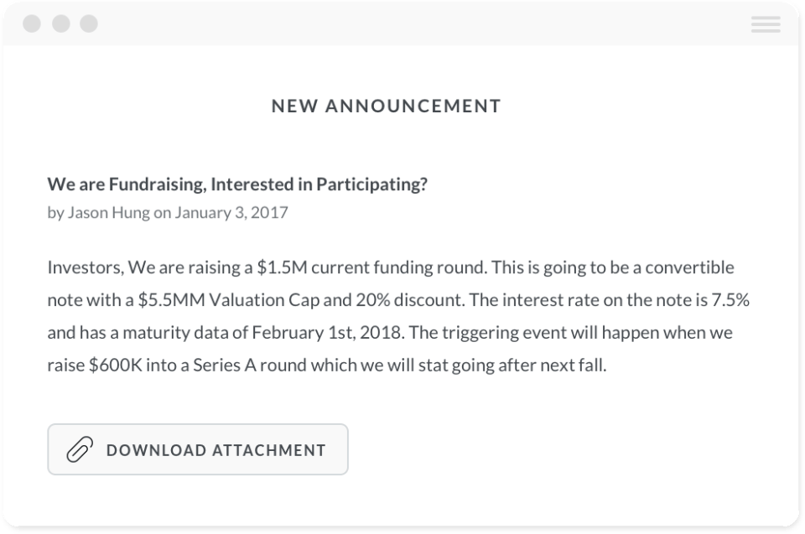Click the rightmost window control dot
The width and height of the screenshot is (805, 534).
point(88,23)
